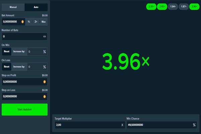Click the percent icon in Win Chance field
The height and width of the screenshot is (134, 201).
point(194,125)
